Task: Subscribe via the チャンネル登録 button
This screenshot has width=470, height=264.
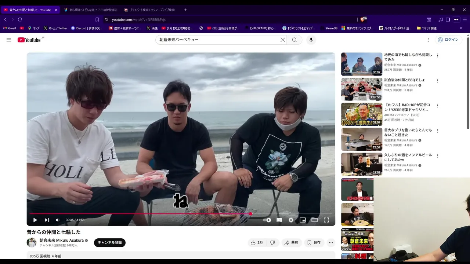Action: point(110,243)
